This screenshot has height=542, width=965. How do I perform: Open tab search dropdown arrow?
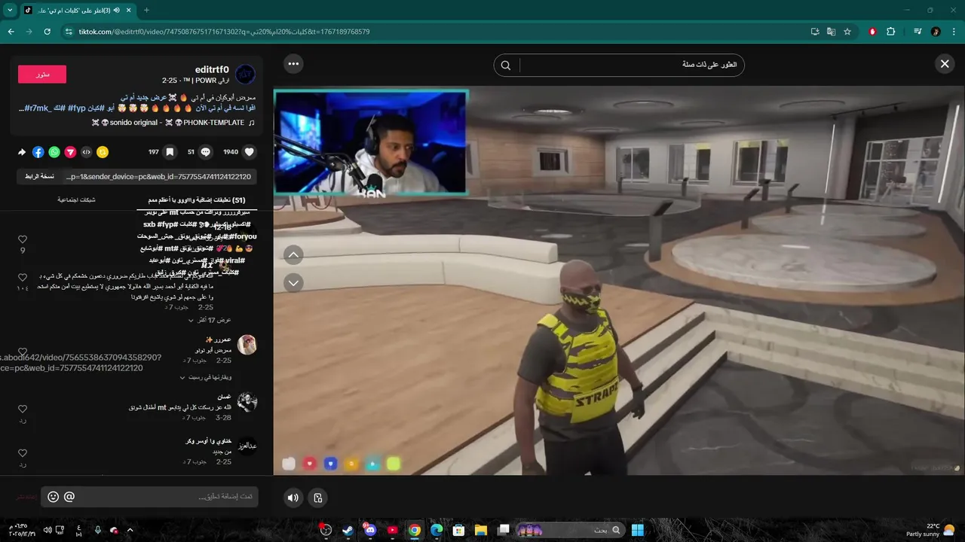tap(10, 10)
